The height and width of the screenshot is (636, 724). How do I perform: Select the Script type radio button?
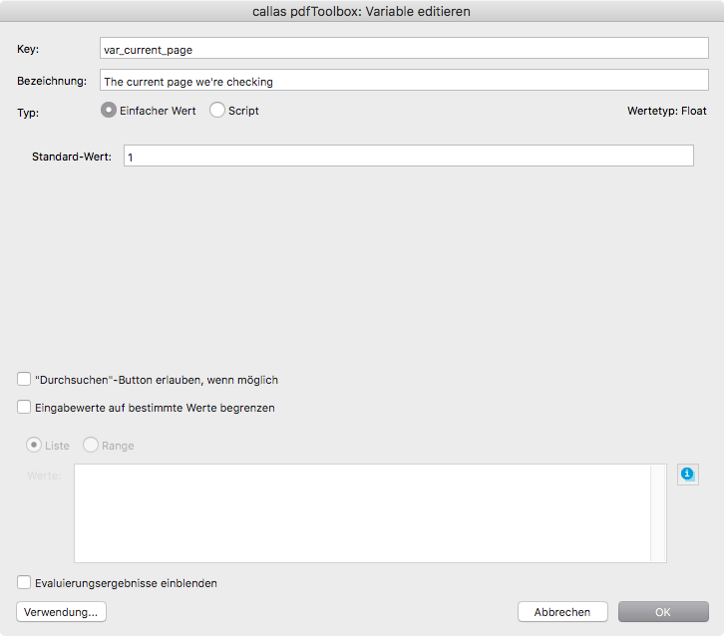[217, 111]
